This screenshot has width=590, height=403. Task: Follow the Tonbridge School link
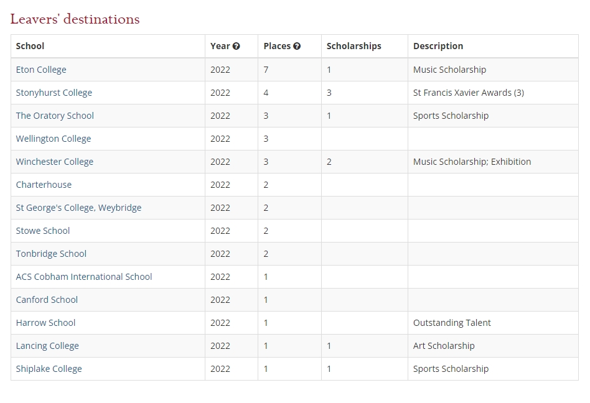(x=51, y=254)
